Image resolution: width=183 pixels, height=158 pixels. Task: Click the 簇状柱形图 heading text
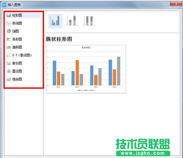[x=59, y=39]
